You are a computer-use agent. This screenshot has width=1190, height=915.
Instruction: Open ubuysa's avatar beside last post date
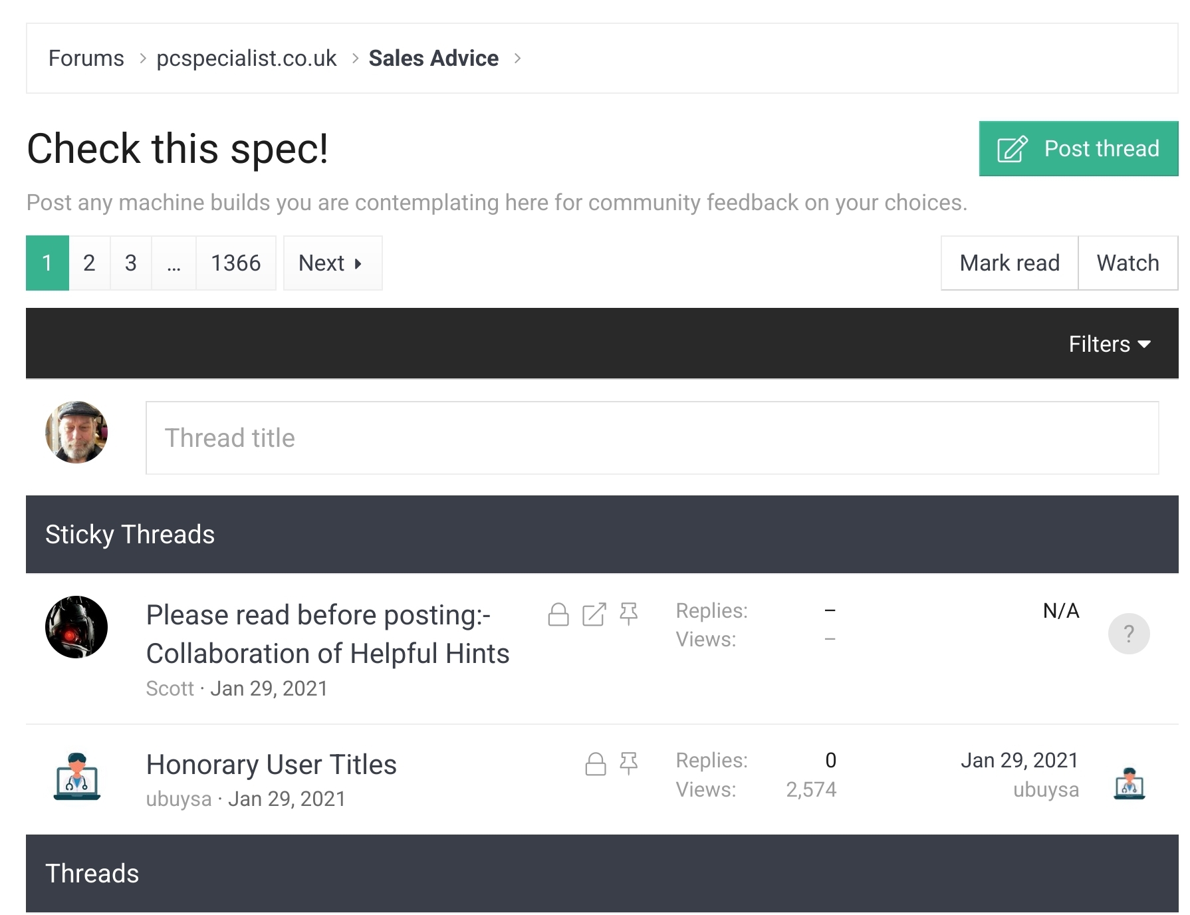point(1130,783)
